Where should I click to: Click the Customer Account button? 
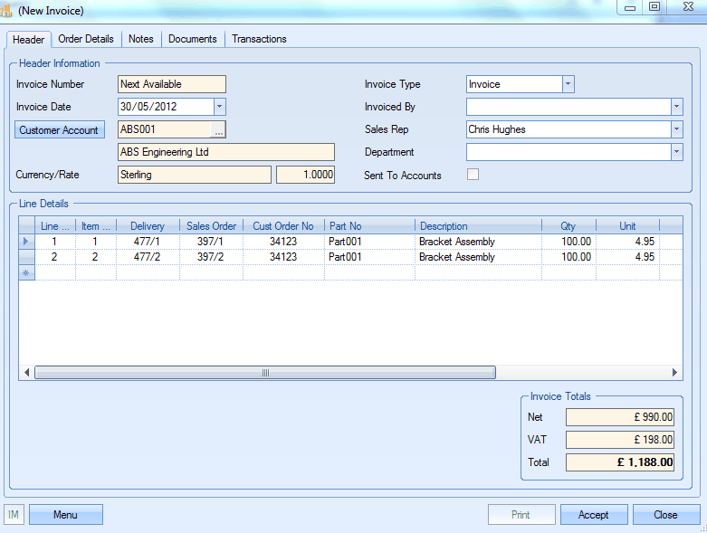point(59,130)
